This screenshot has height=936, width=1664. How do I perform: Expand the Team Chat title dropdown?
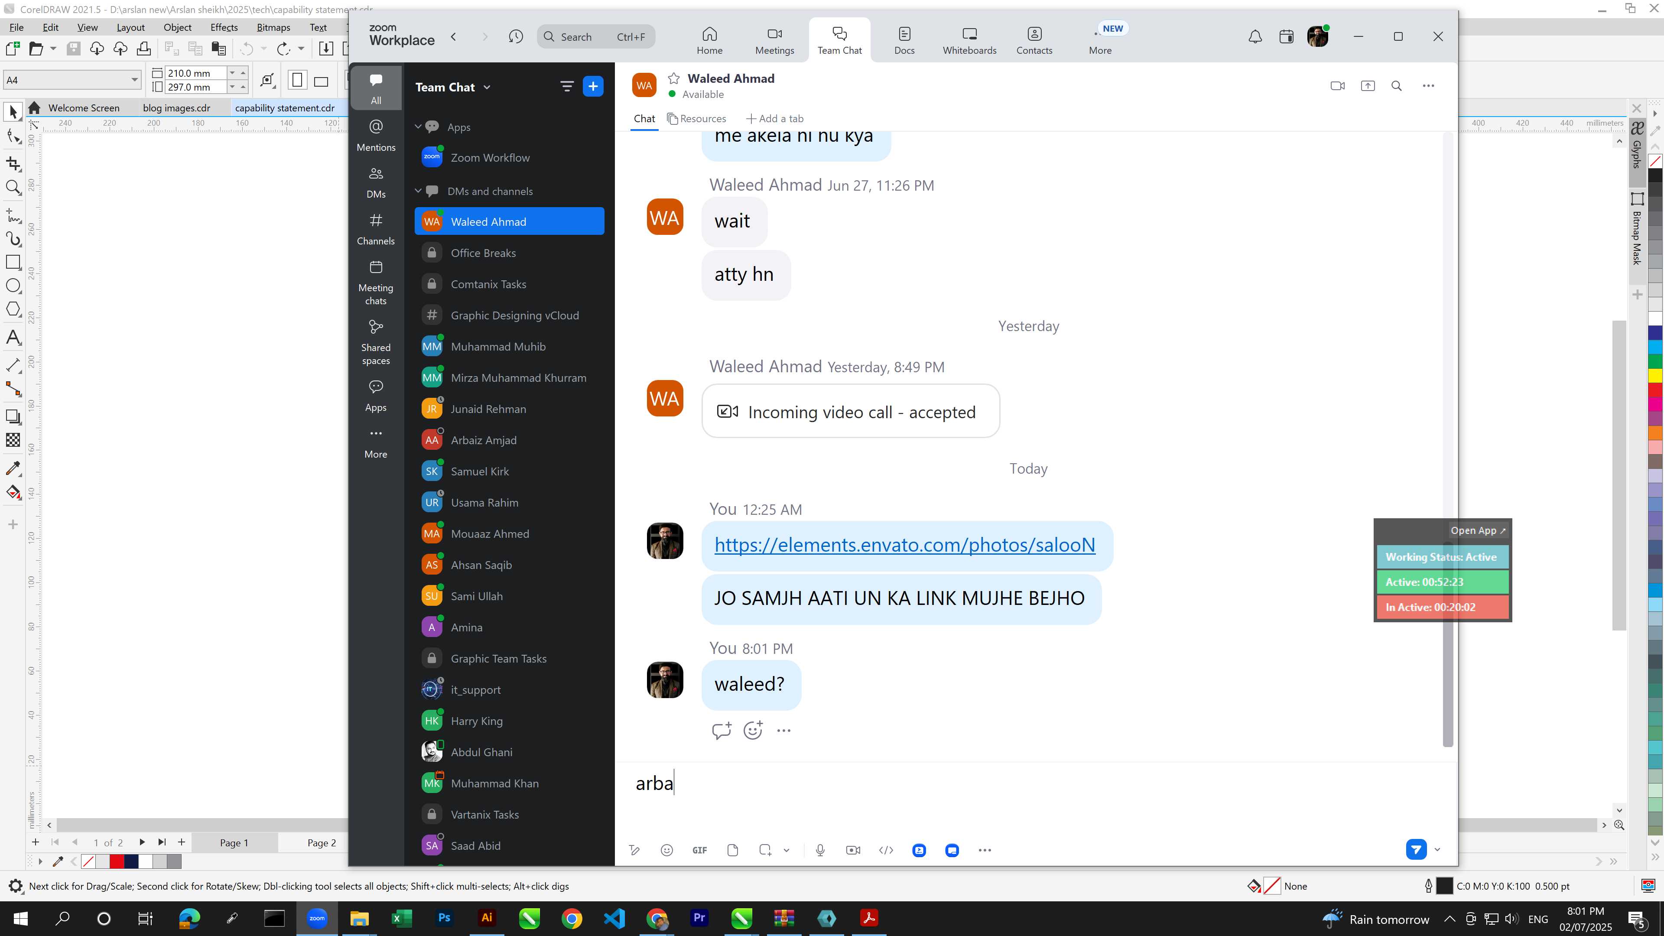487,87
